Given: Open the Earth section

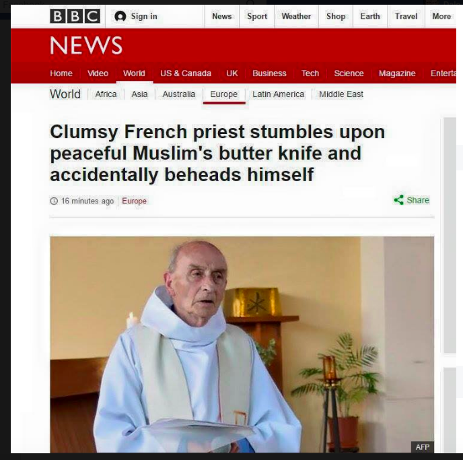Looking at the screenshot, I should 369,16.
